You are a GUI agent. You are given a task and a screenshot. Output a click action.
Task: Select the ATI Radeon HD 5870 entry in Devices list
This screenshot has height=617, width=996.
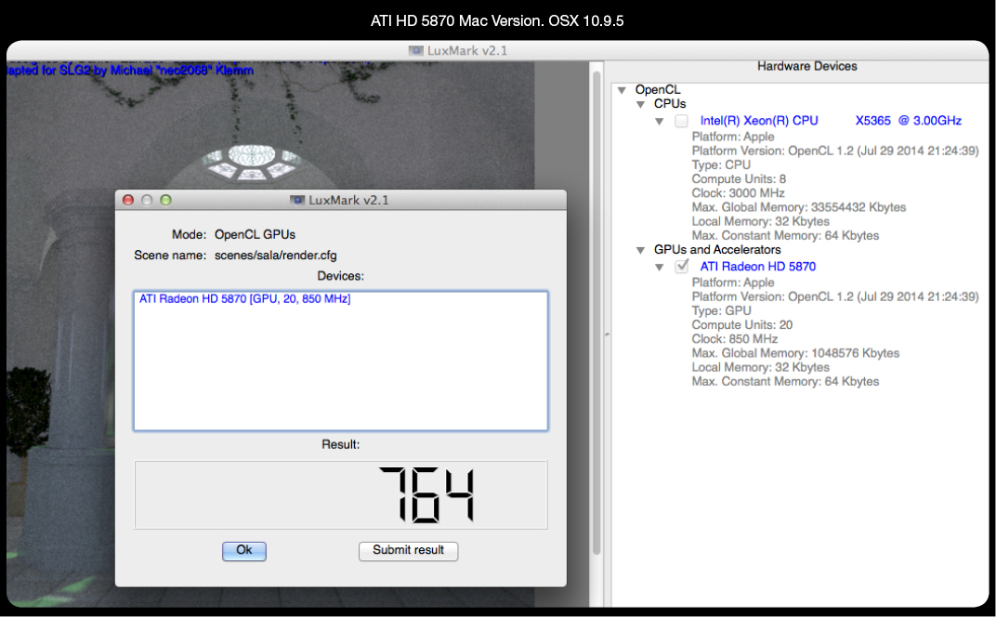point(244,298)
